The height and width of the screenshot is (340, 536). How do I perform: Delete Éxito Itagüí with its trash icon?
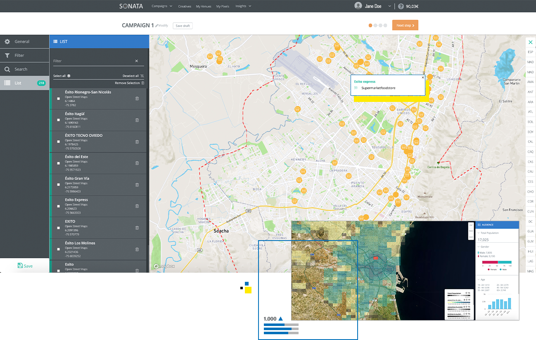point(137,120)
